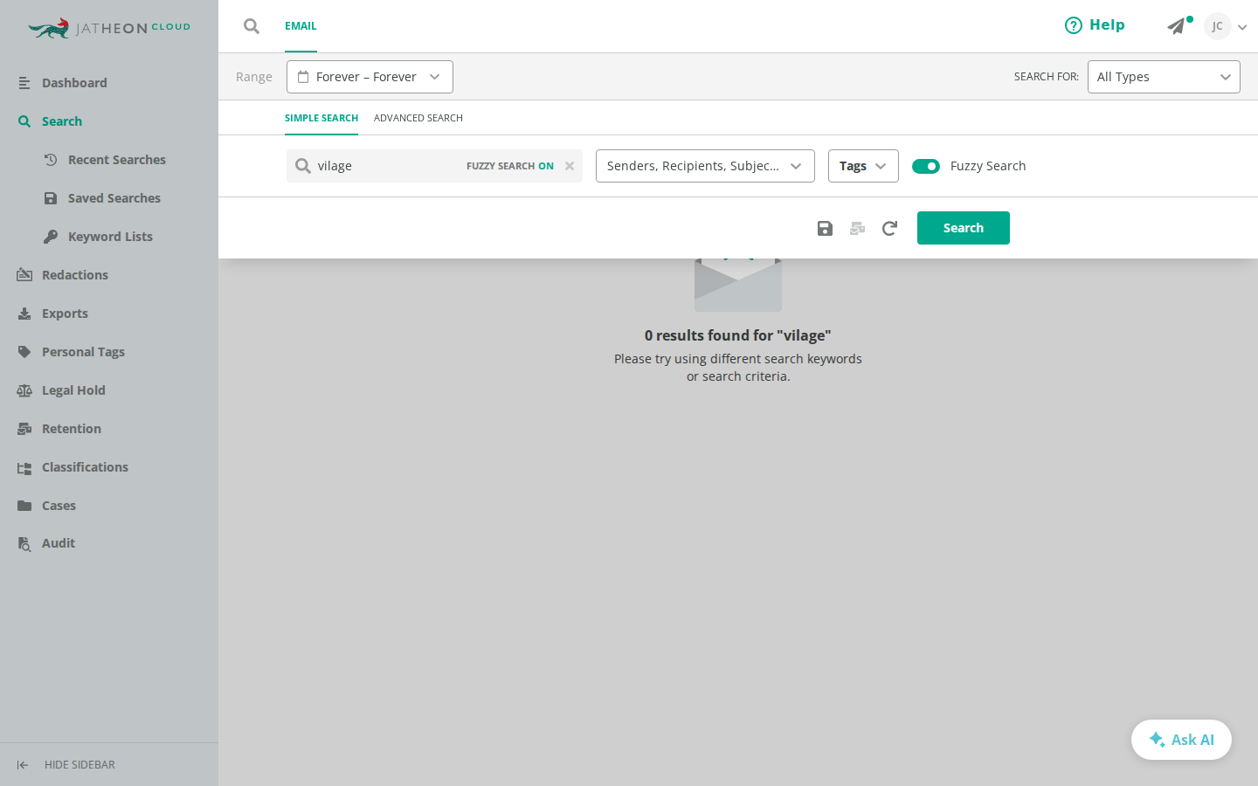The image size is (1258, 786).
Task: Open the Classifications section
Action: click(x=85, y=467)
